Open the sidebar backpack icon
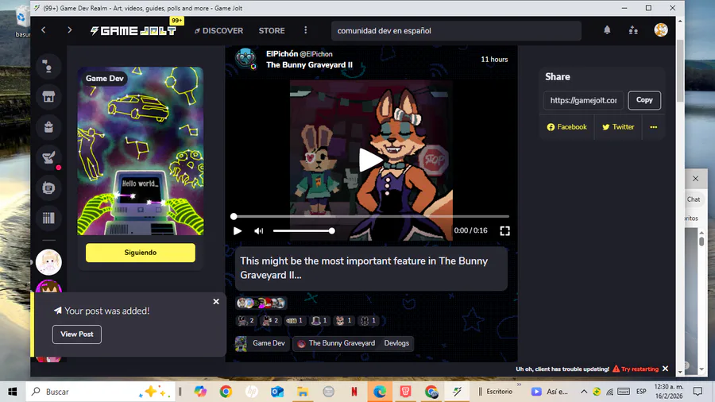 click(48, 127)
